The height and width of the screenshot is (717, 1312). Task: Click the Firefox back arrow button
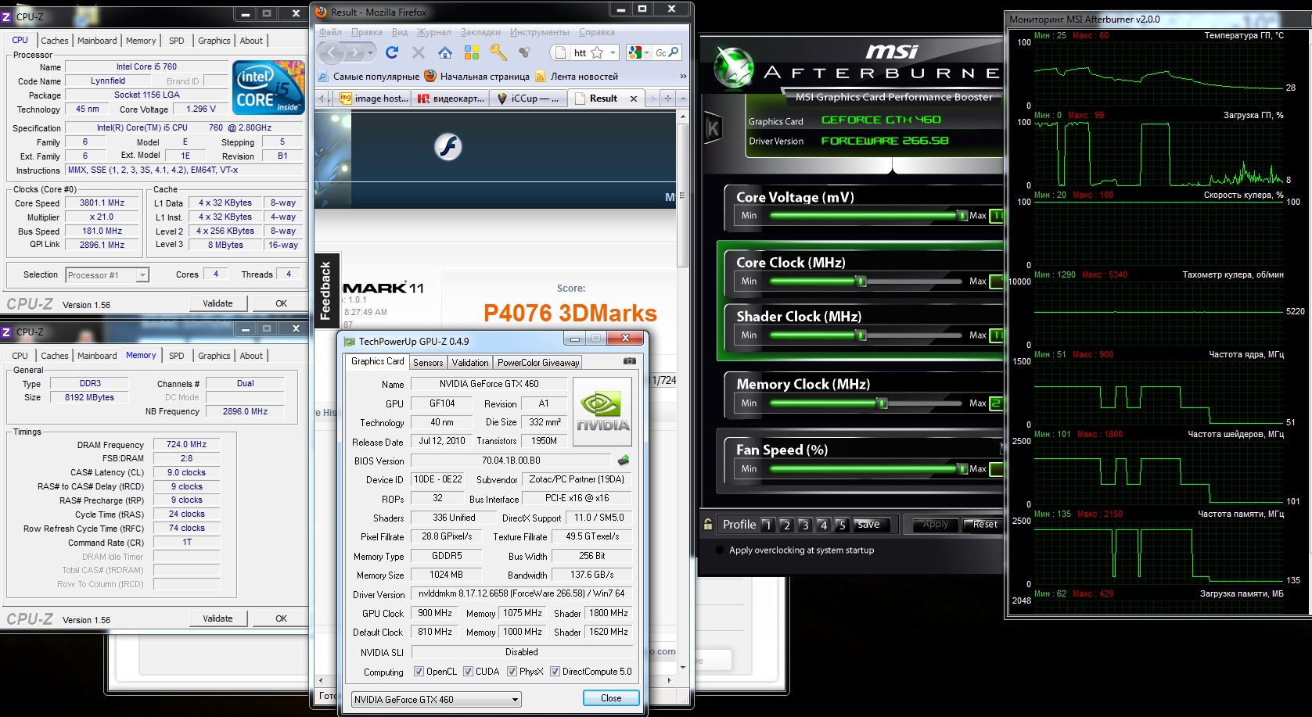[332, 52]
